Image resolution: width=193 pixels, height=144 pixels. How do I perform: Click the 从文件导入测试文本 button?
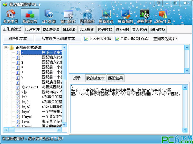point(58,39)
